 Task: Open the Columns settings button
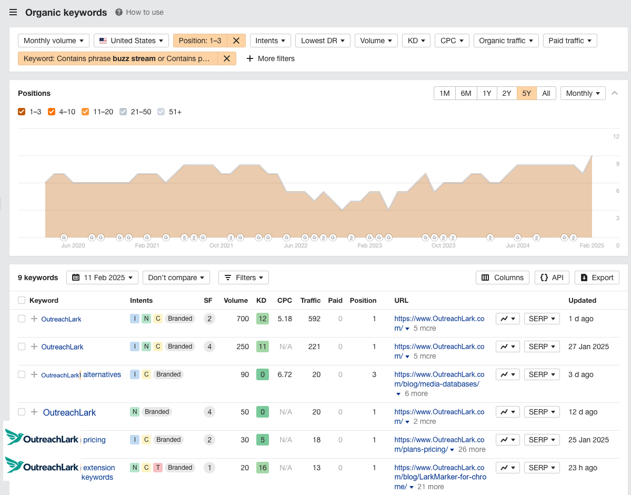point(503,278)
